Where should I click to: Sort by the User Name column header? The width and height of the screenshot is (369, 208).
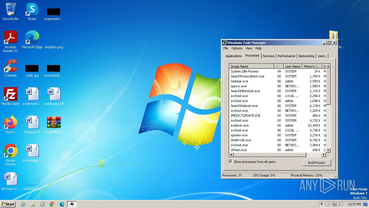293,66
